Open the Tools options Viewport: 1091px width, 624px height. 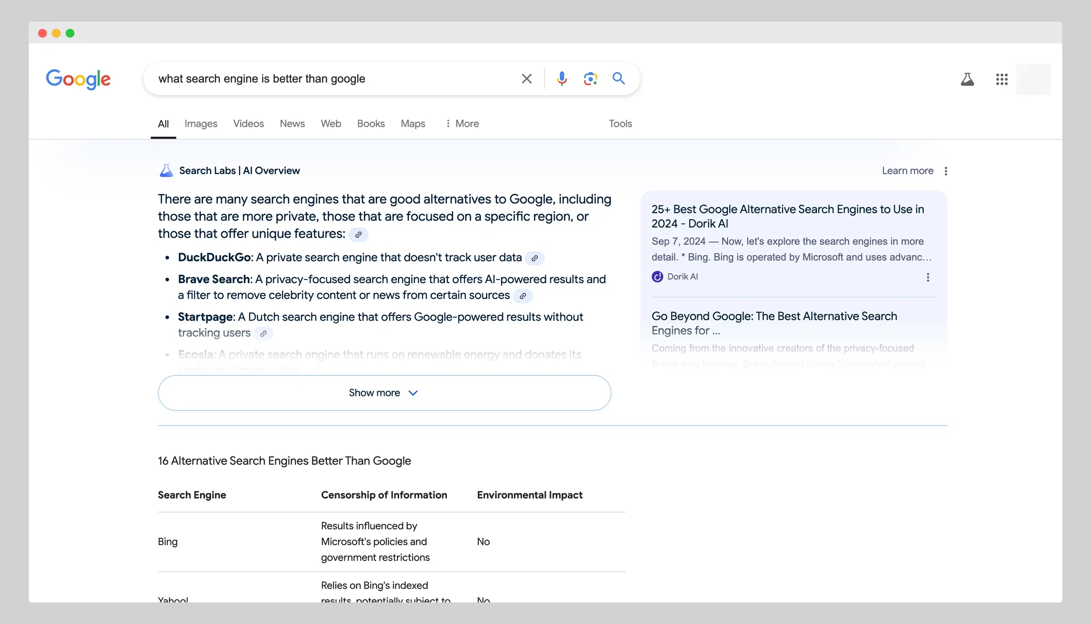[621, 124]
